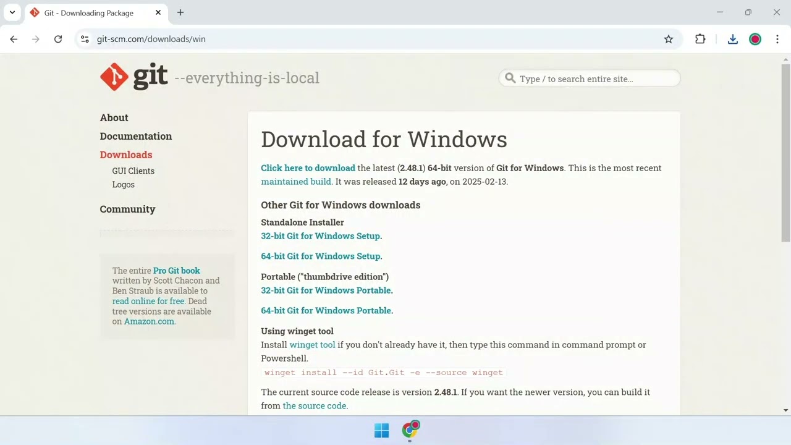Open the About section
The width and height of the screenshot is (791, 445).
click(114, 117)
